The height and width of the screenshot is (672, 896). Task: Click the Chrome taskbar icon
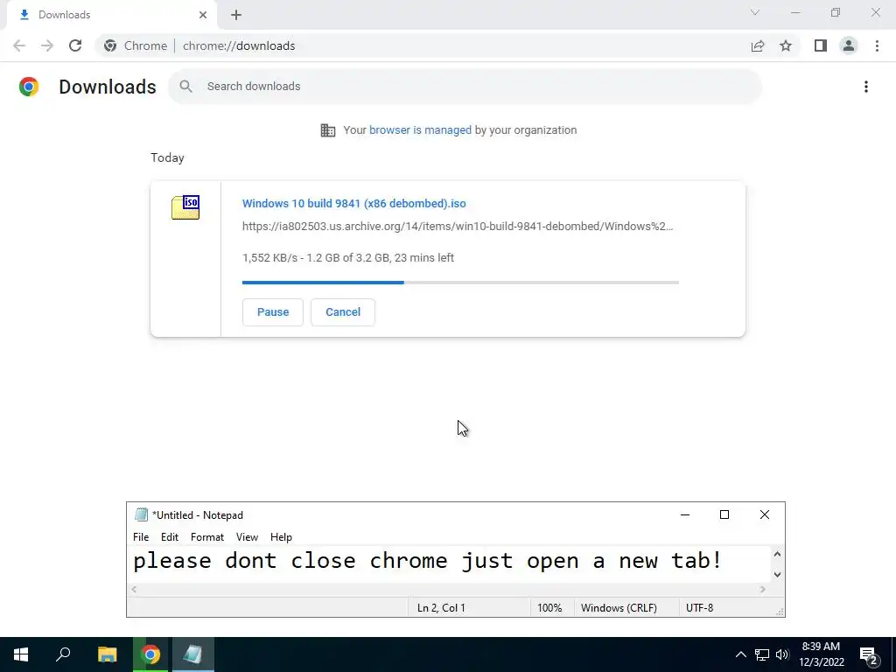[x=150, y=654]
